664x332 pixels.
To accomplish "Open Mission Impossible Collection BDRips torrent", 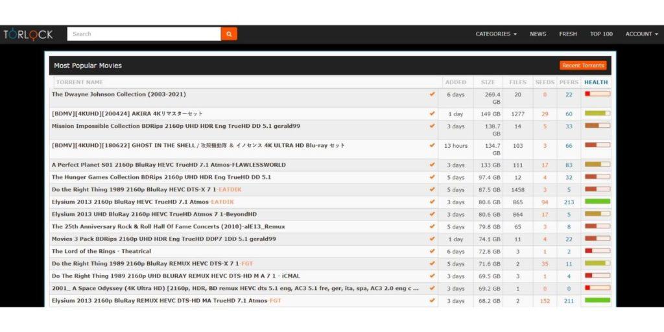I will [176, 126].
